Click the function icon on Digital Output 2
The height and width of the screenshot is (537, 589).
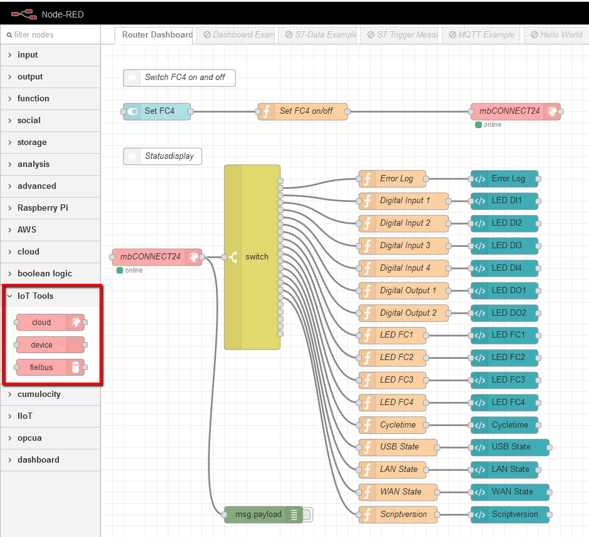(368, 313)
